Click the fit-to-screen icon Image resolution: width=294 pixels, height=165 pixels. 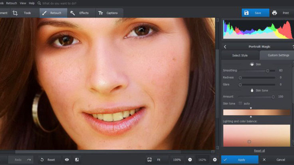point(149,159)
